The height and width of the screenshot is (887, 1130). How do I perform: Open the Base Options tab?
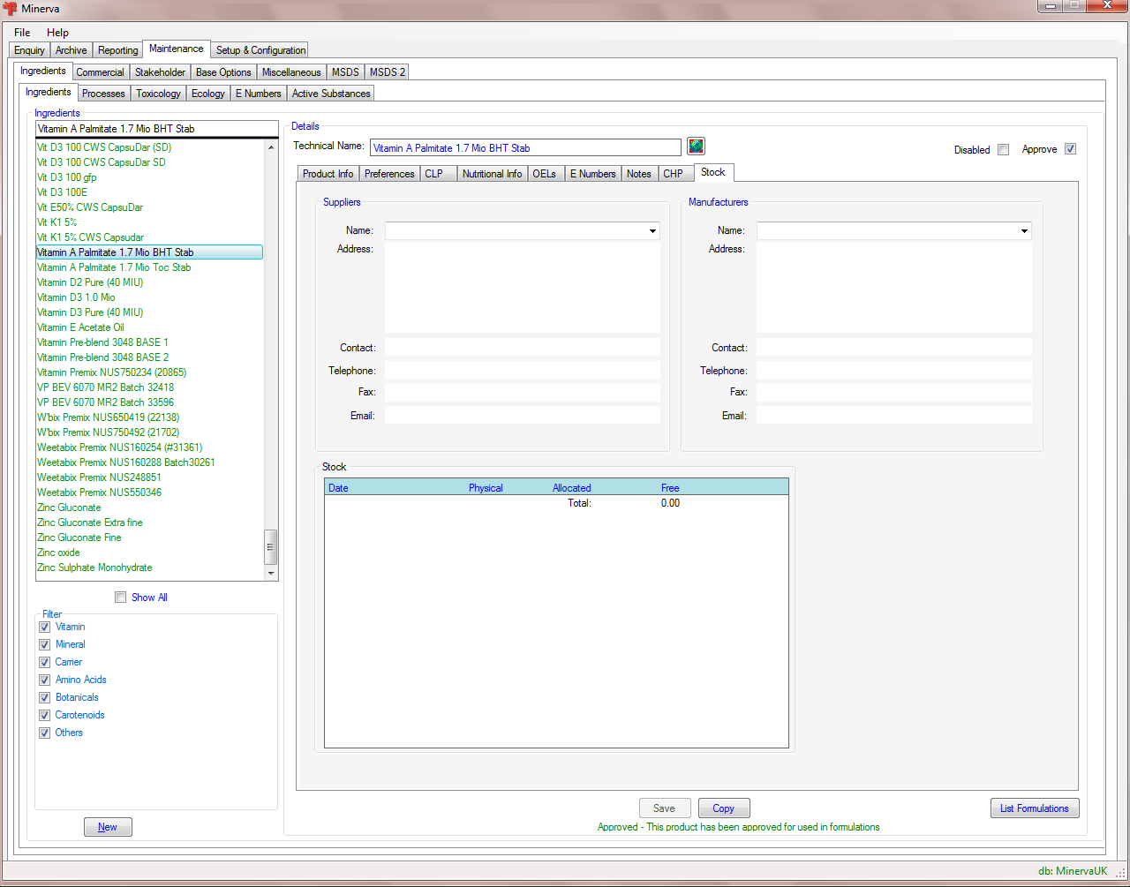coord(223,72)
